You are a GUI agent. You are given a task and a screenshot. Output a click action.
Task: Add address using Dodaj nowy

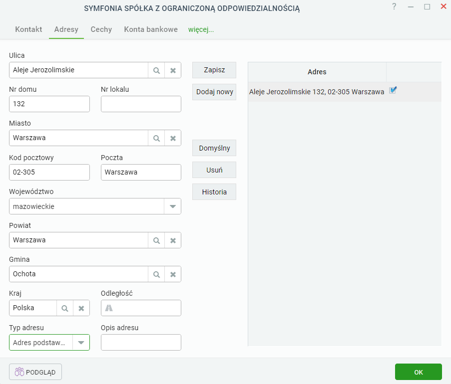pos(214,92)
